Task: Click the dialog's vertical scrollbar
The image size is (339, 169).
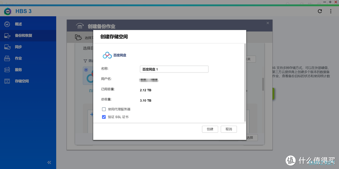Action: (245, 82)
